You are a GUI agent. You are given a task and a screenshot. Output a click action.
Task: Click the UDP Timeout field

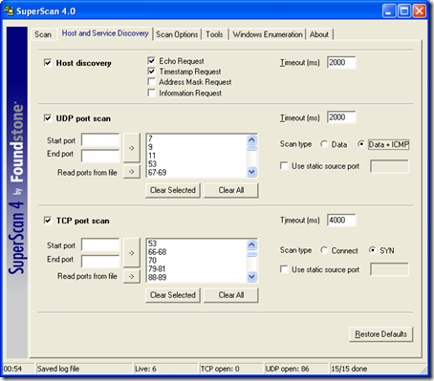(341, 117)
